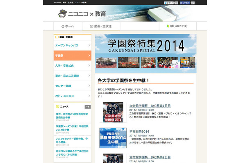Select the highlighted 学園祭 sidebar item
Image resolution: width=250 pixels, height=163 pixels.
[73, 55]
